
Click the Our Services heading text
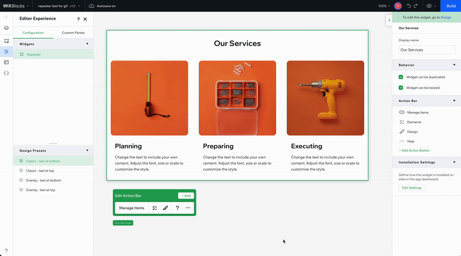pos(237,44)
